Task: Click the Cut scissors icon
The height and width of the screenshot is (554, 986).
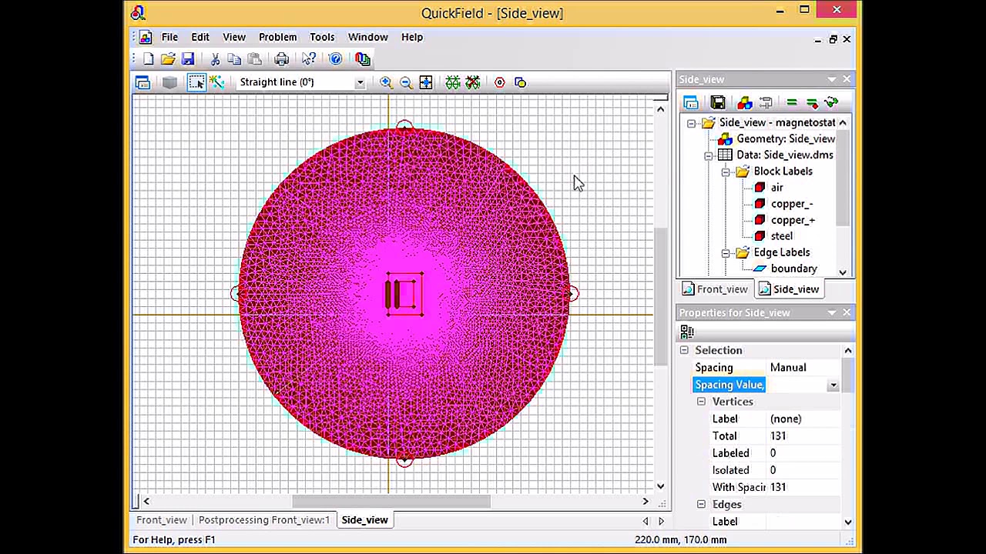Action: [x=215, y=59]
